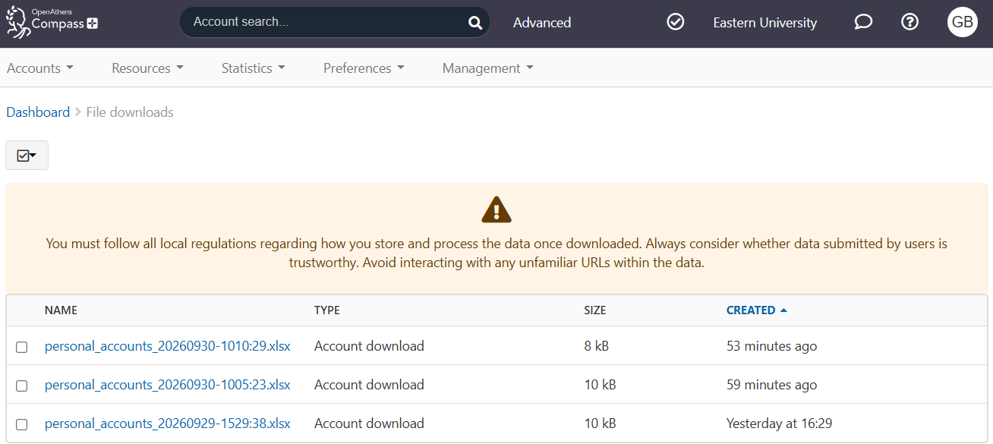993x444 pixels.
Task: Click the warning triangle icon
Action: [496, 209]
